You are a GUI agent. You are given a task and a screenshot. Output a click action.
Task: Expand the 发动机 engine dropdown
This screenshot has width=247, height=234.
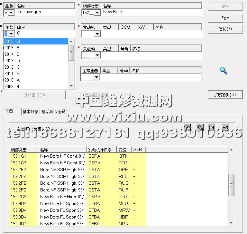click(x=97, y=34)
